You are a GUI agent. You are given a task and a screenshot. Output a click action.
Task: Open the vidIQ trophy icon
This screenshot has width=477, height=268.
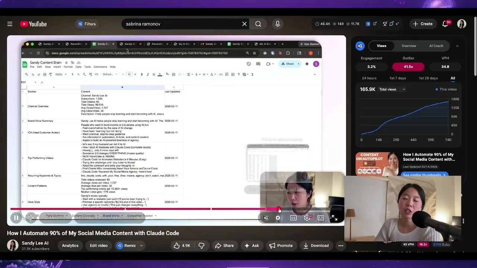point(385,24)
